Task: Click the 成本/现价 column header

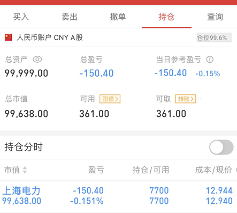Action: tap(213, 170)
